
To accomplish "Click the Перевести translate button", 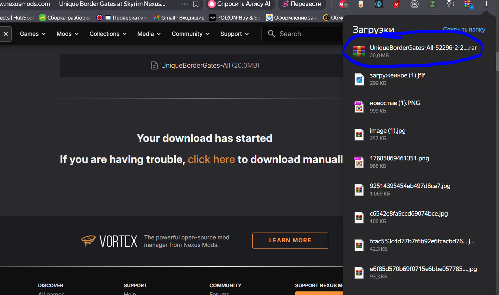I will (302, 4).
